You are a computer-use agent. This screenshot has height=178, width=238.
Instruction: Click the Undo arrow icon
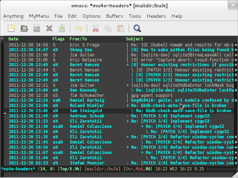click(79, 28)
